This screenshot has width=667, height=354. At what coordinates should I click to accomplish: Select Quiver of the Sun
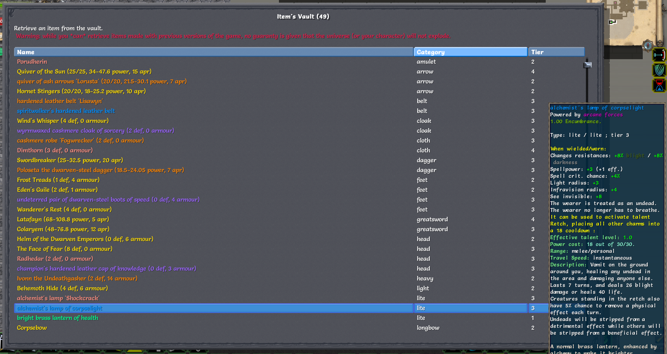click(x=214, y=72)
